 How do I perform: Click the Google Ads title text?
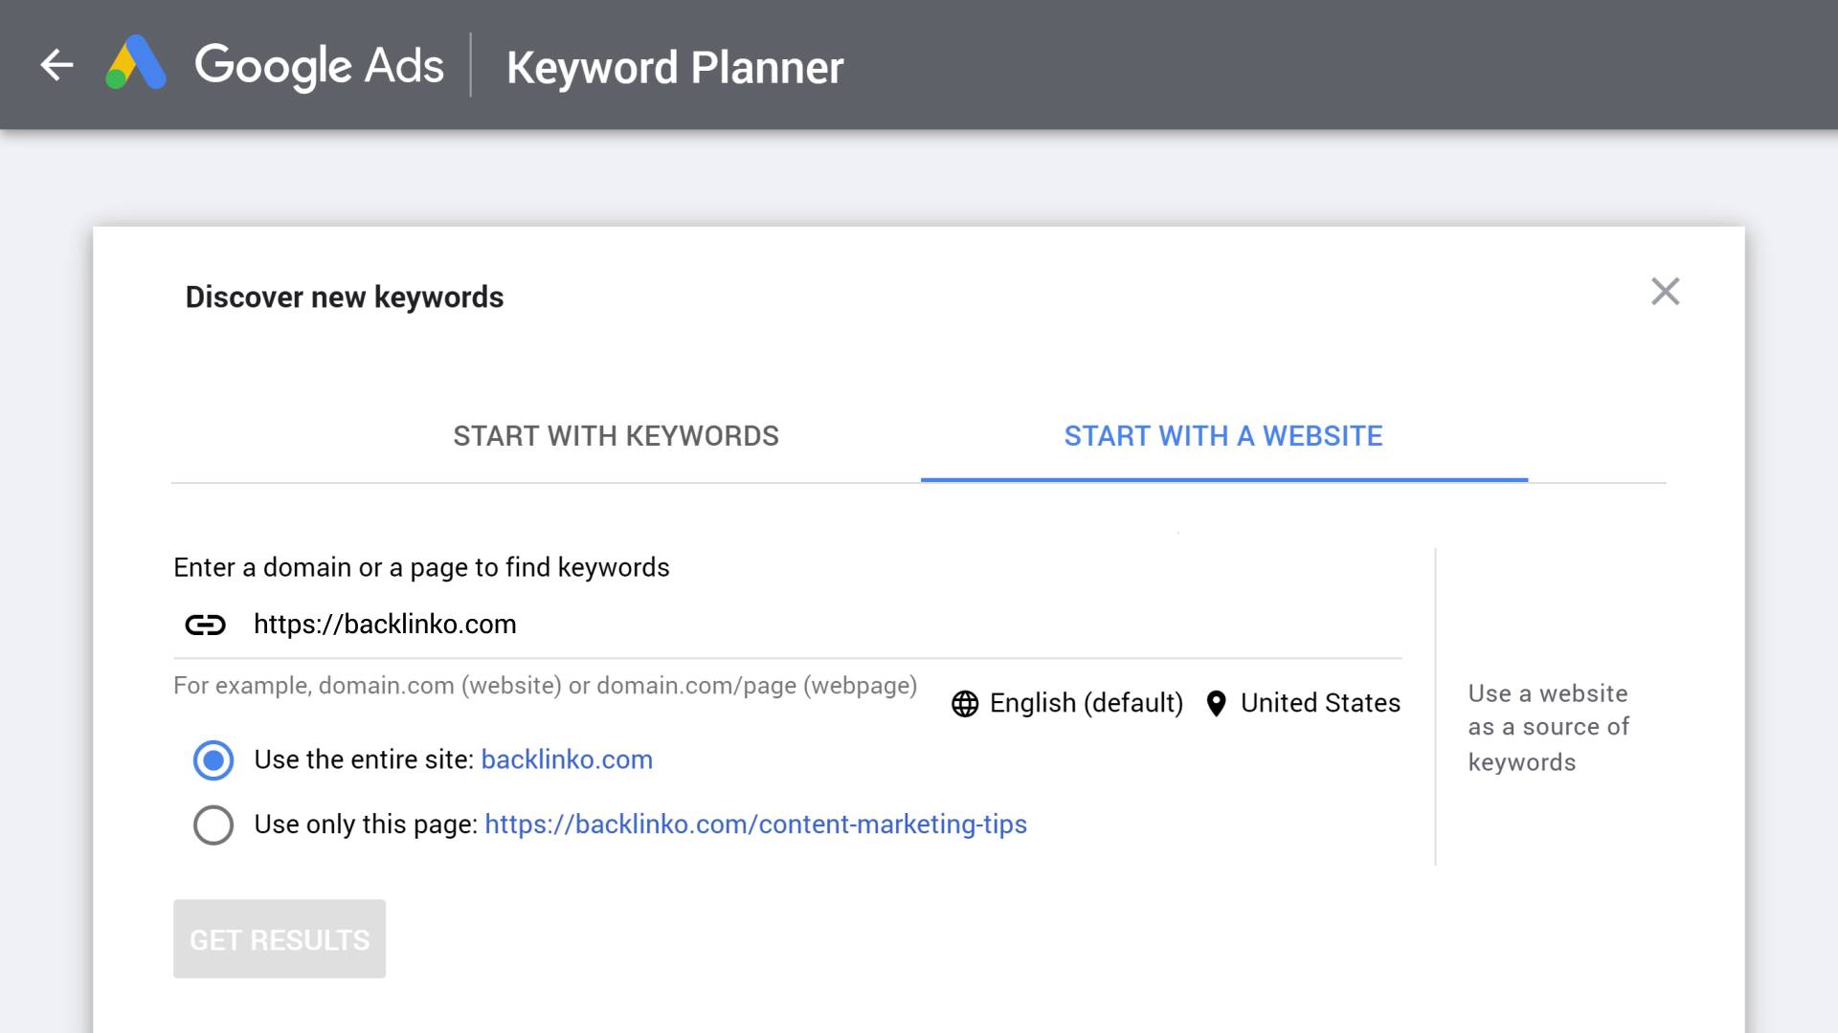319,66
